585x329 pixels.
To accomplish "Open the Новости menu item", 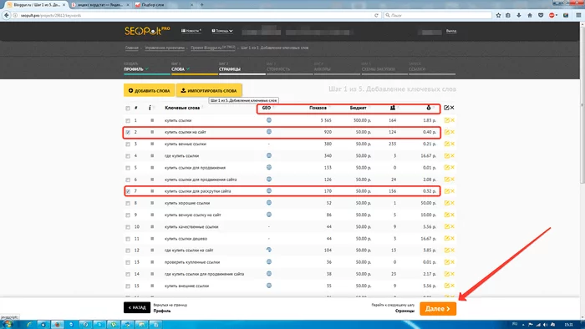I will point(191,31).
